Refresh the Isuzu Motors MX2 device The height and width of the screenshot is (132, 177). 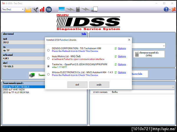click(116, 56)
